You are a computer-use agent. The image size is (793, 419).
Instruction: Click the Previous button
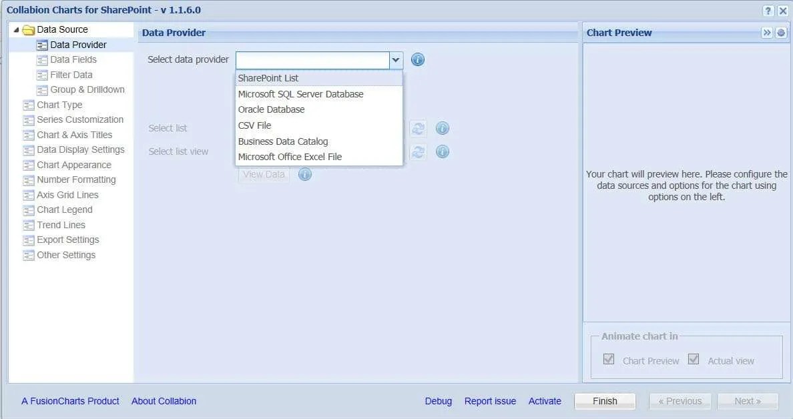[x=680, y=401]
